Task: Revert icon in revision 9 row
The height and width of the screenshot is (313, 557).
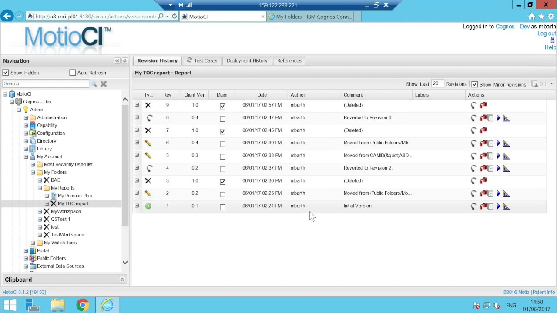Action: [474, 105]
